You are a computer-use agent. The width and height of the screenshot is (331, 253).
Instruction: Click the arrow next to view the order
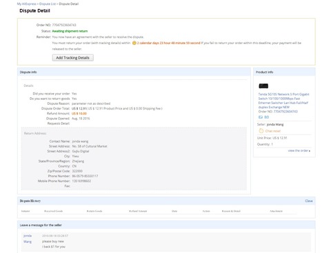[x=310, y=151]
